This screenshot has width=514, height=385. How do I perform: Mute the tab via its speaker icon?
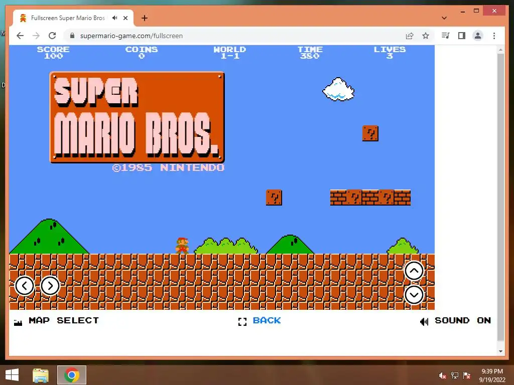[114, 18]
